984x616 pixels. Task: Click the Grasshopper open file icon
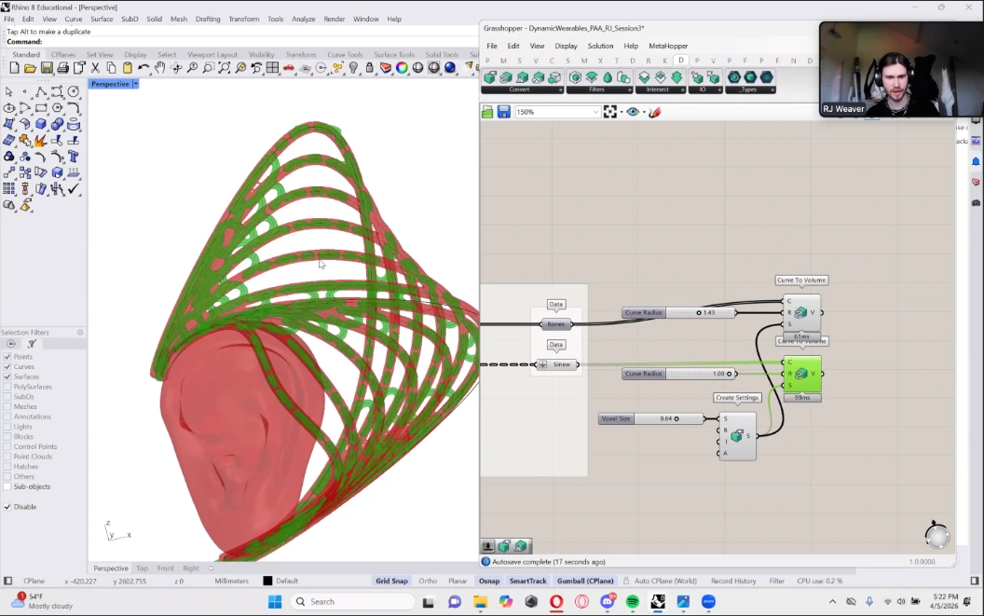[x=487, y=112]
